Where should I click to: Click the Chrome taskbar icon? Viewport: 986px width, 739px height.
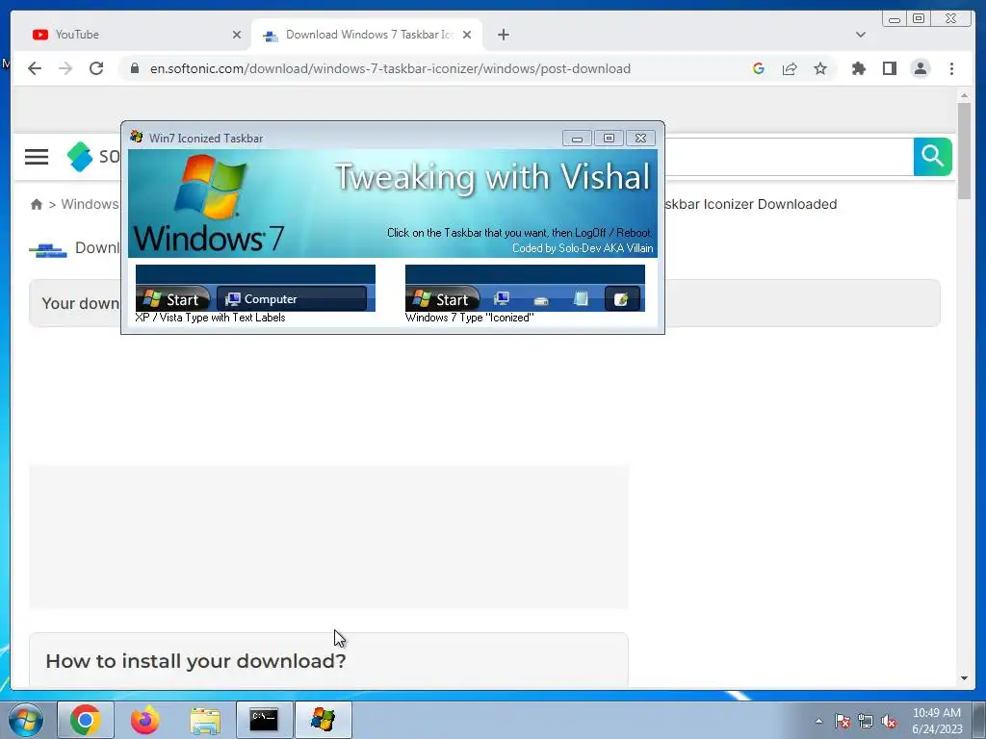[x=86, y=720]
